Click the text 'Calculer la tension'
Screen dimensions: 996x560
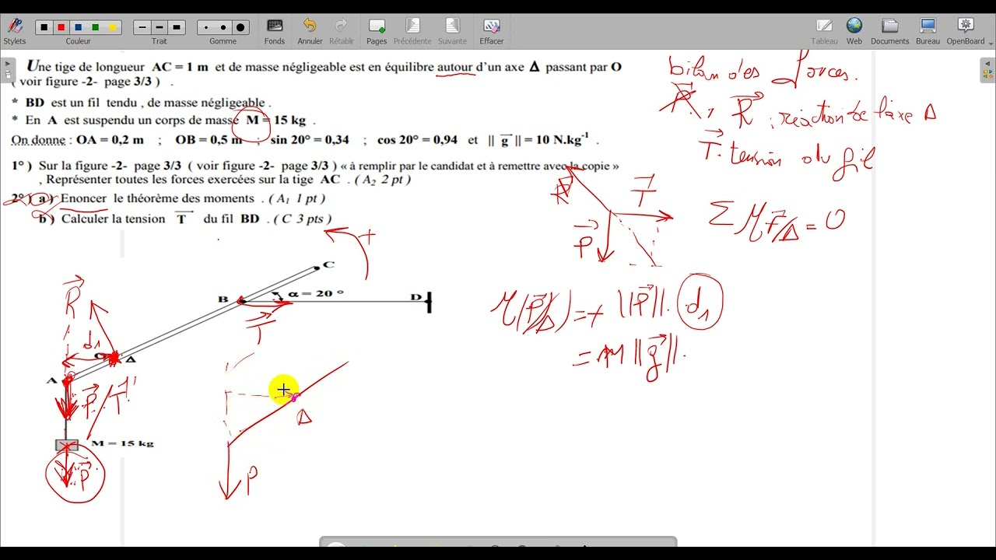click(x=114, y=219)
